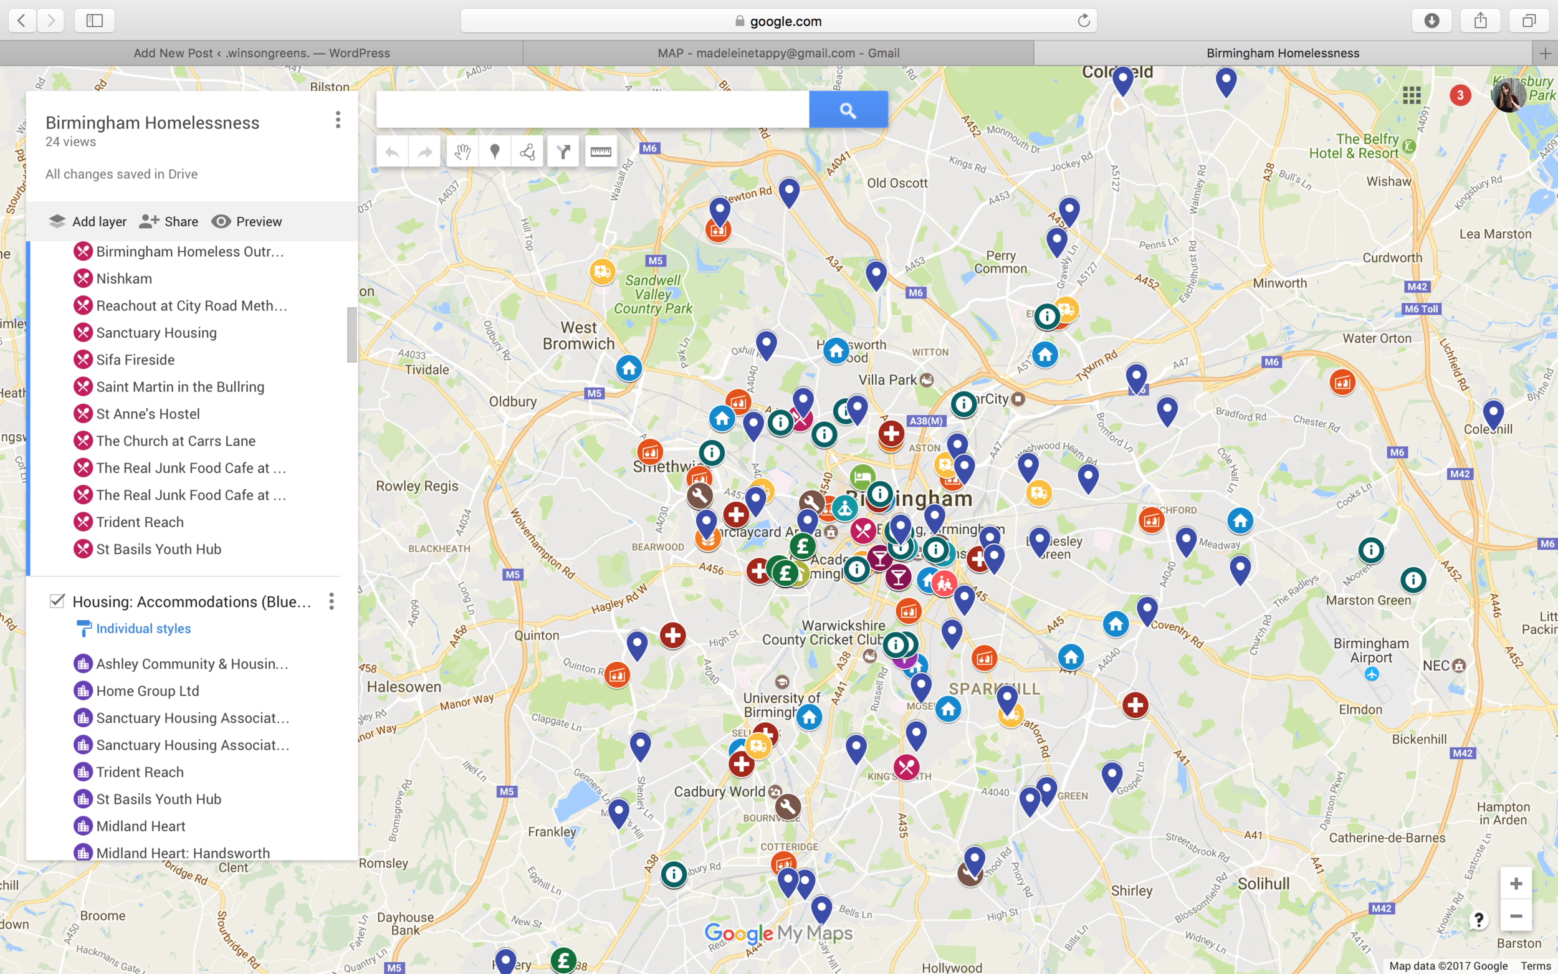Open a new Safari tab with plus
This screenshot has height=974, width=1558.
(x=1545, y=54)
